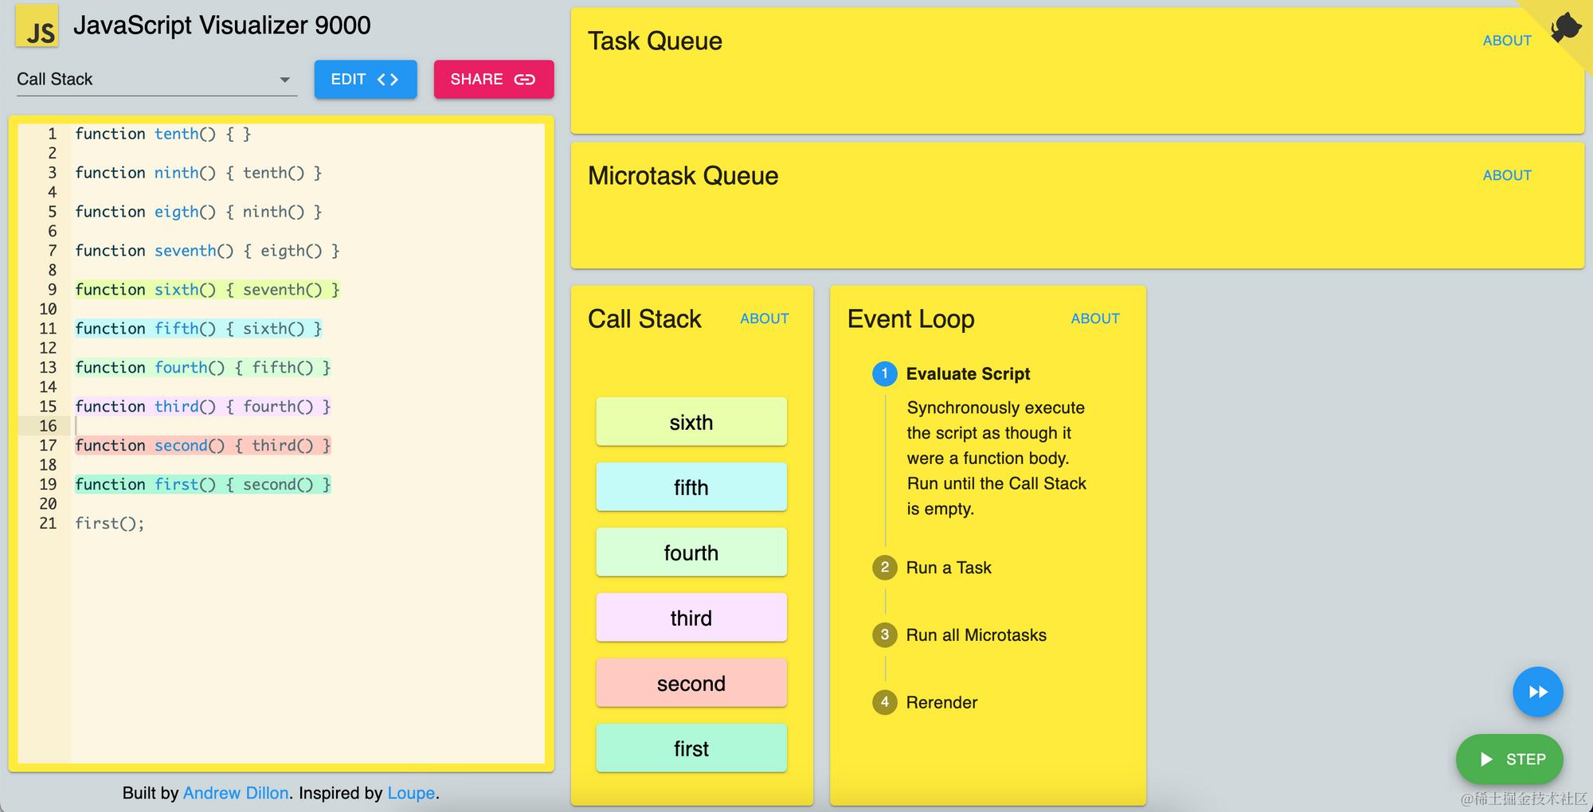Click the pink SHARE button
The height and width of the screenshot is (812, 1593).
[493, 79]
